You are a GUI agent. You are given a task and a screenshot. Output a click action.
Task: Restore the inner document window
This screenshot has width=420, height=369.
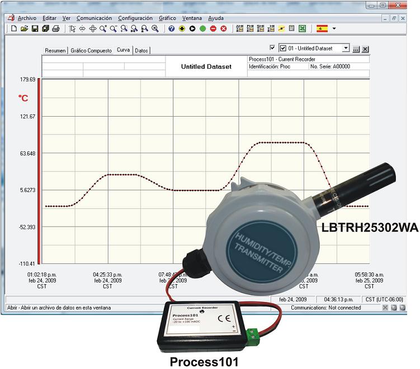(x=394, y=18)
